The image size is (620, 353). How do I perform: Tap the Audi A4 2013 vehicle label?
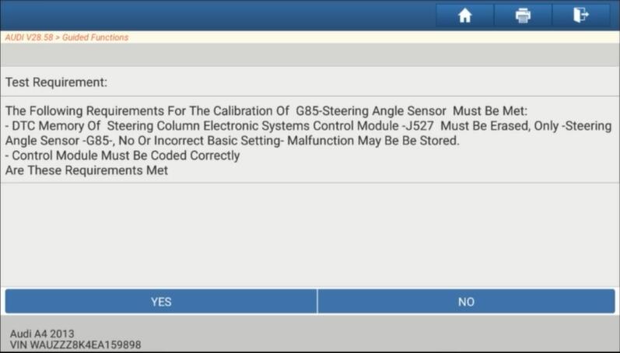coord(42,334)
